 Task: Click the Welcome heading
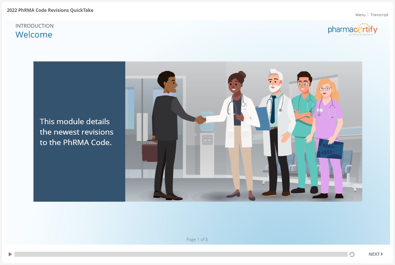34,35
